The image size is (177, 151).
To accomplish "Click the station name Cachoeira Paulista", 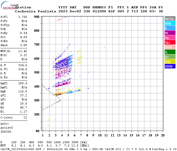I will click(35, 11).
